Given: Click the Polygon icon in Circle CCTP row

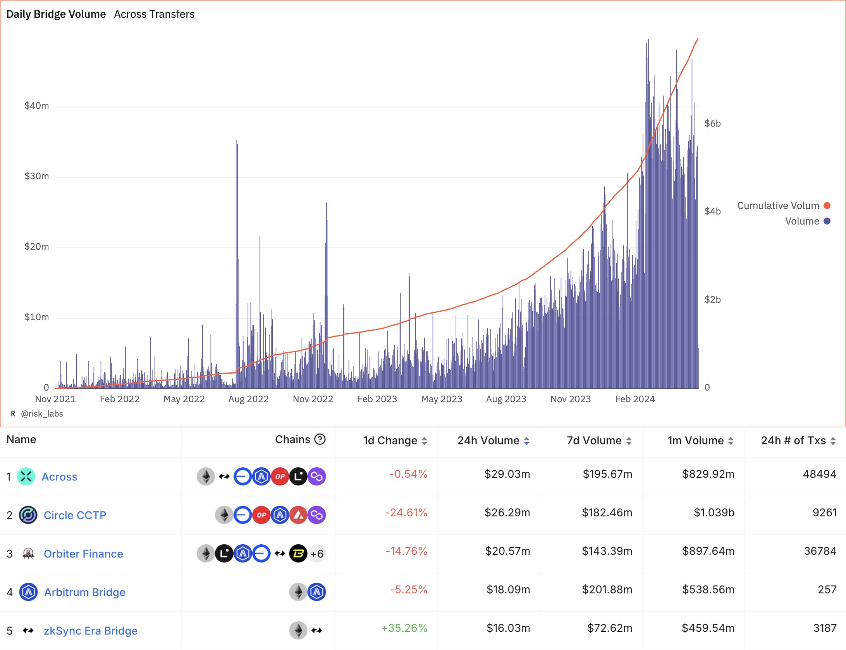Looking at the screenshot, I should (x=317, y=515).
